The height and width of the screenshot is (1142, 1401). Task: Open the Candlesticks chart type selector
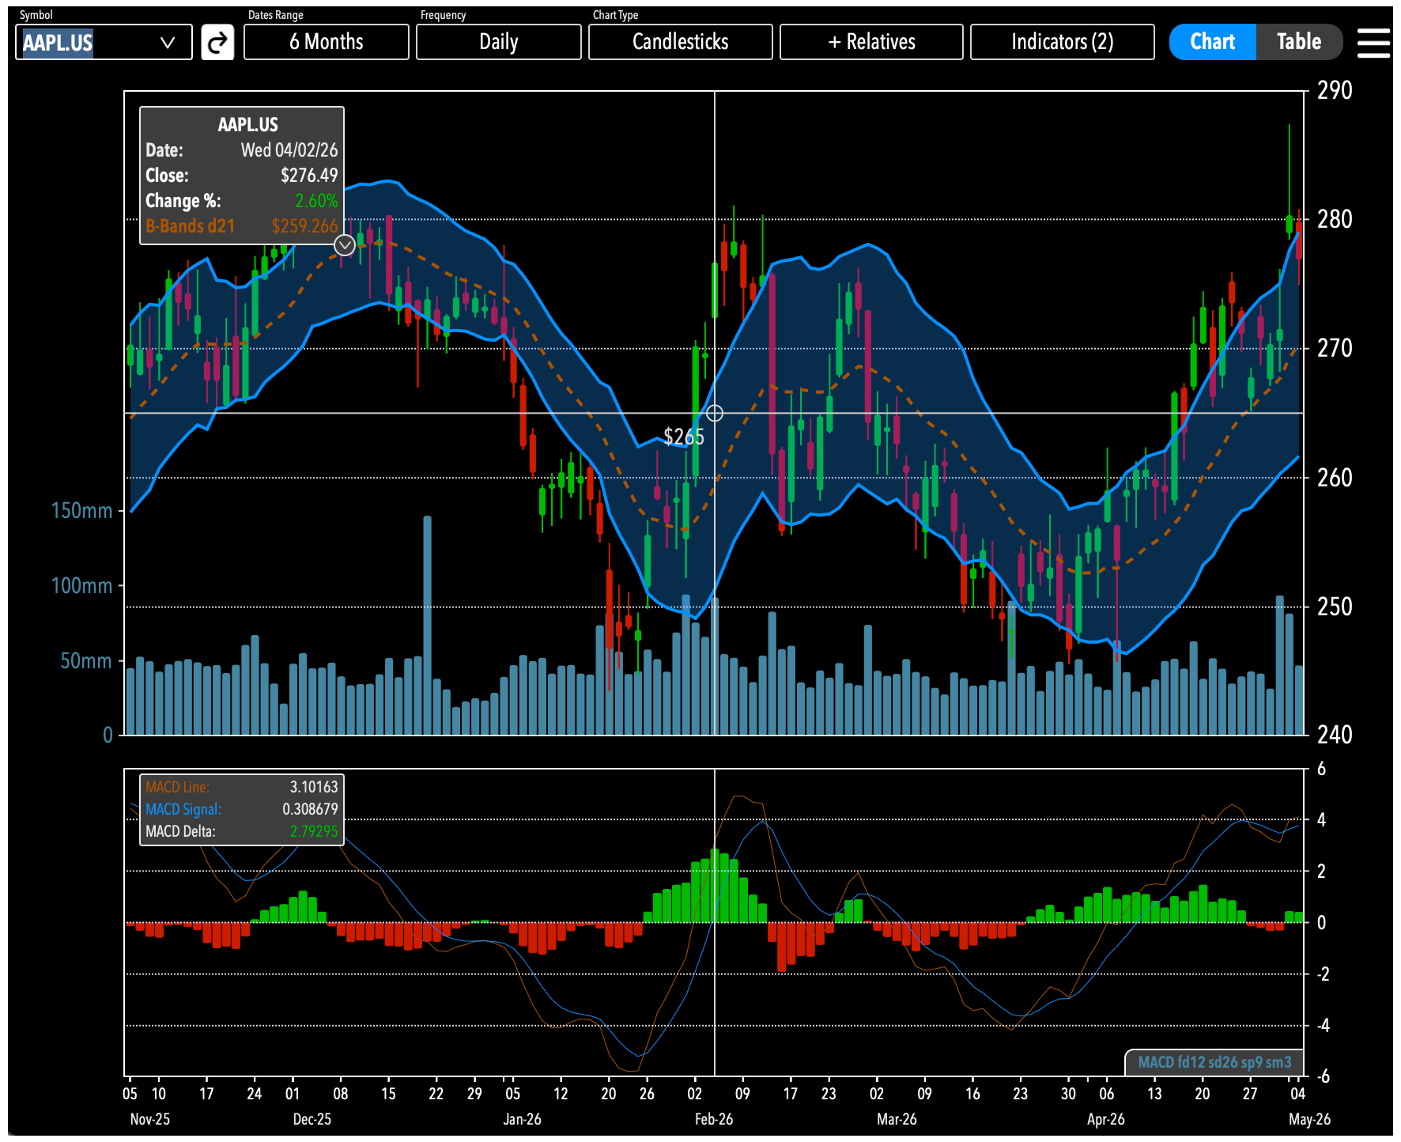pos(681,42)
